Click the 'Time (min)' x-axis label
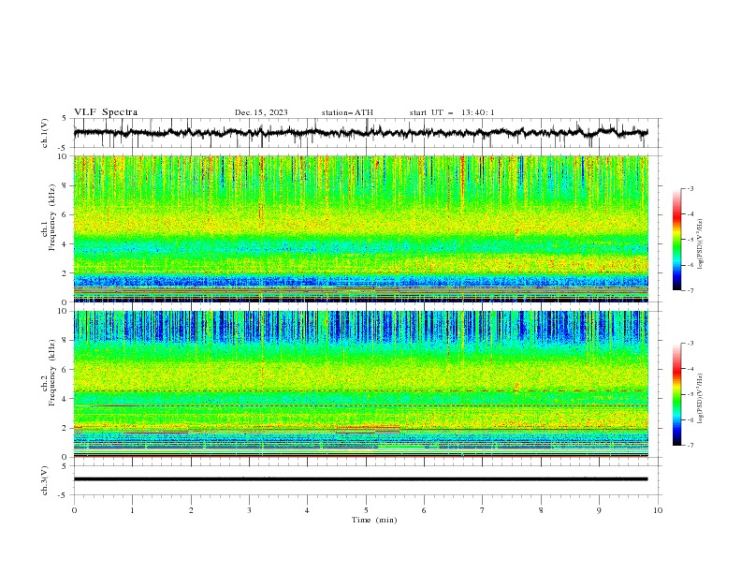 click(x=374, y=520)
